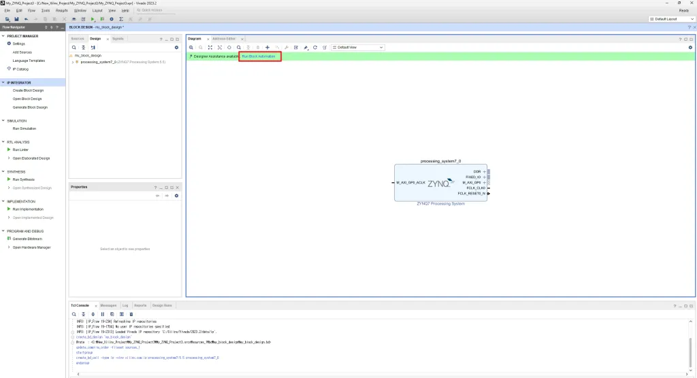The height and width of the screenshot is (378, 697).
Task: Click in the Quick Access search field
Action: [155, 10]
